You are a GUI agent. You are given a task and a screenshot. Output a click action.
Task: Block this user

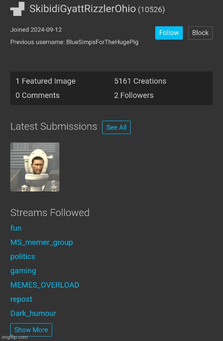200,33
